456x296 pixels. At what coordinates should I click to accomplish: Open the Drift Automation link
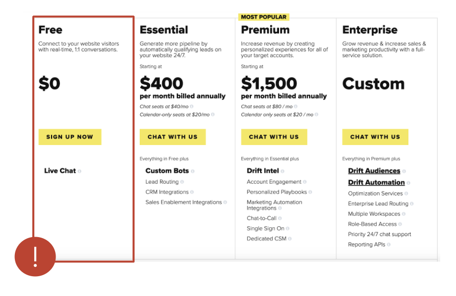pyautogui.click(x=376, y=183)
